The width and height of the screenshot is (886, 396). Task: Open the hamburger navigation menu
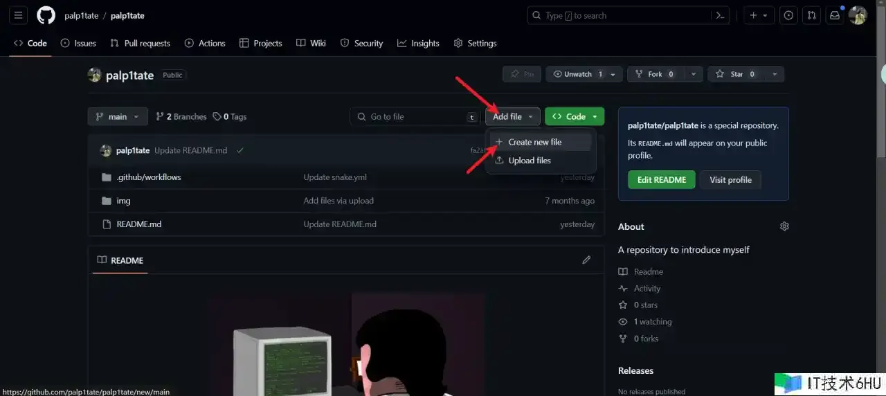point(19,15)
